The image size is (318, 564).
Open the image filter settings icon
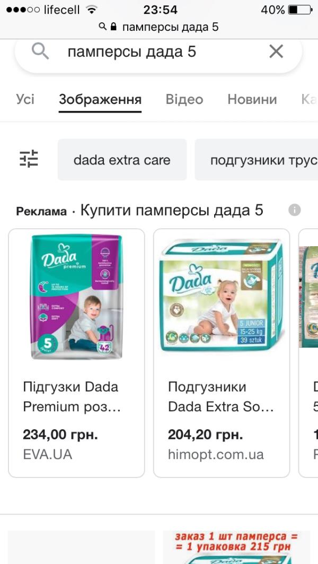(x=29, y=159)
